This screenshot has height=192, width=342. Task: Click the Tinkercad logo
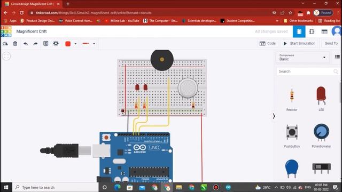[x=6, y=31]
